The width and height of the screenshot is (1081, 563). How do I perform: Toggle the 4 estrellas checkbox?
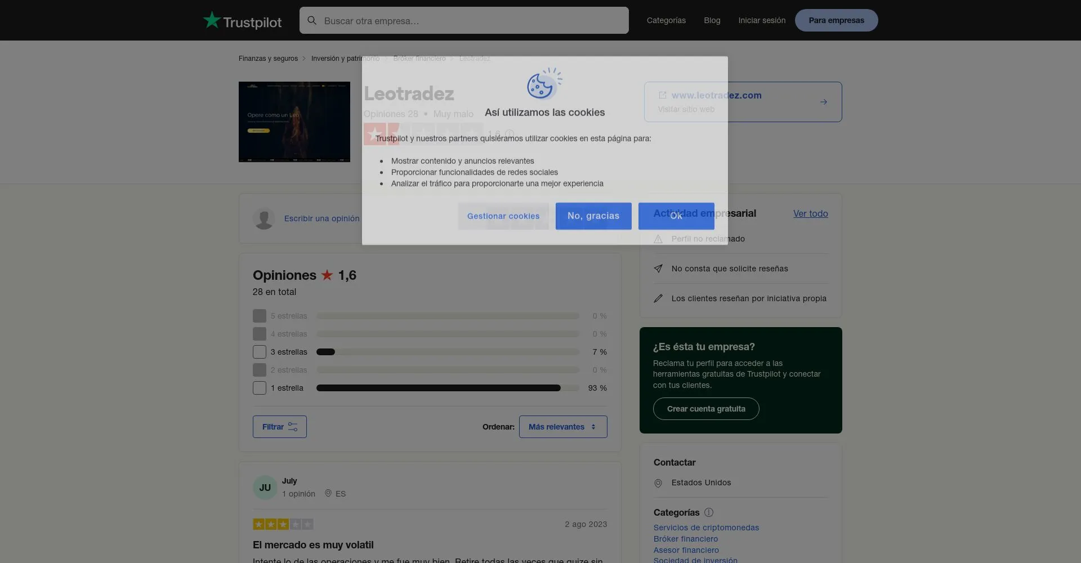260,334
